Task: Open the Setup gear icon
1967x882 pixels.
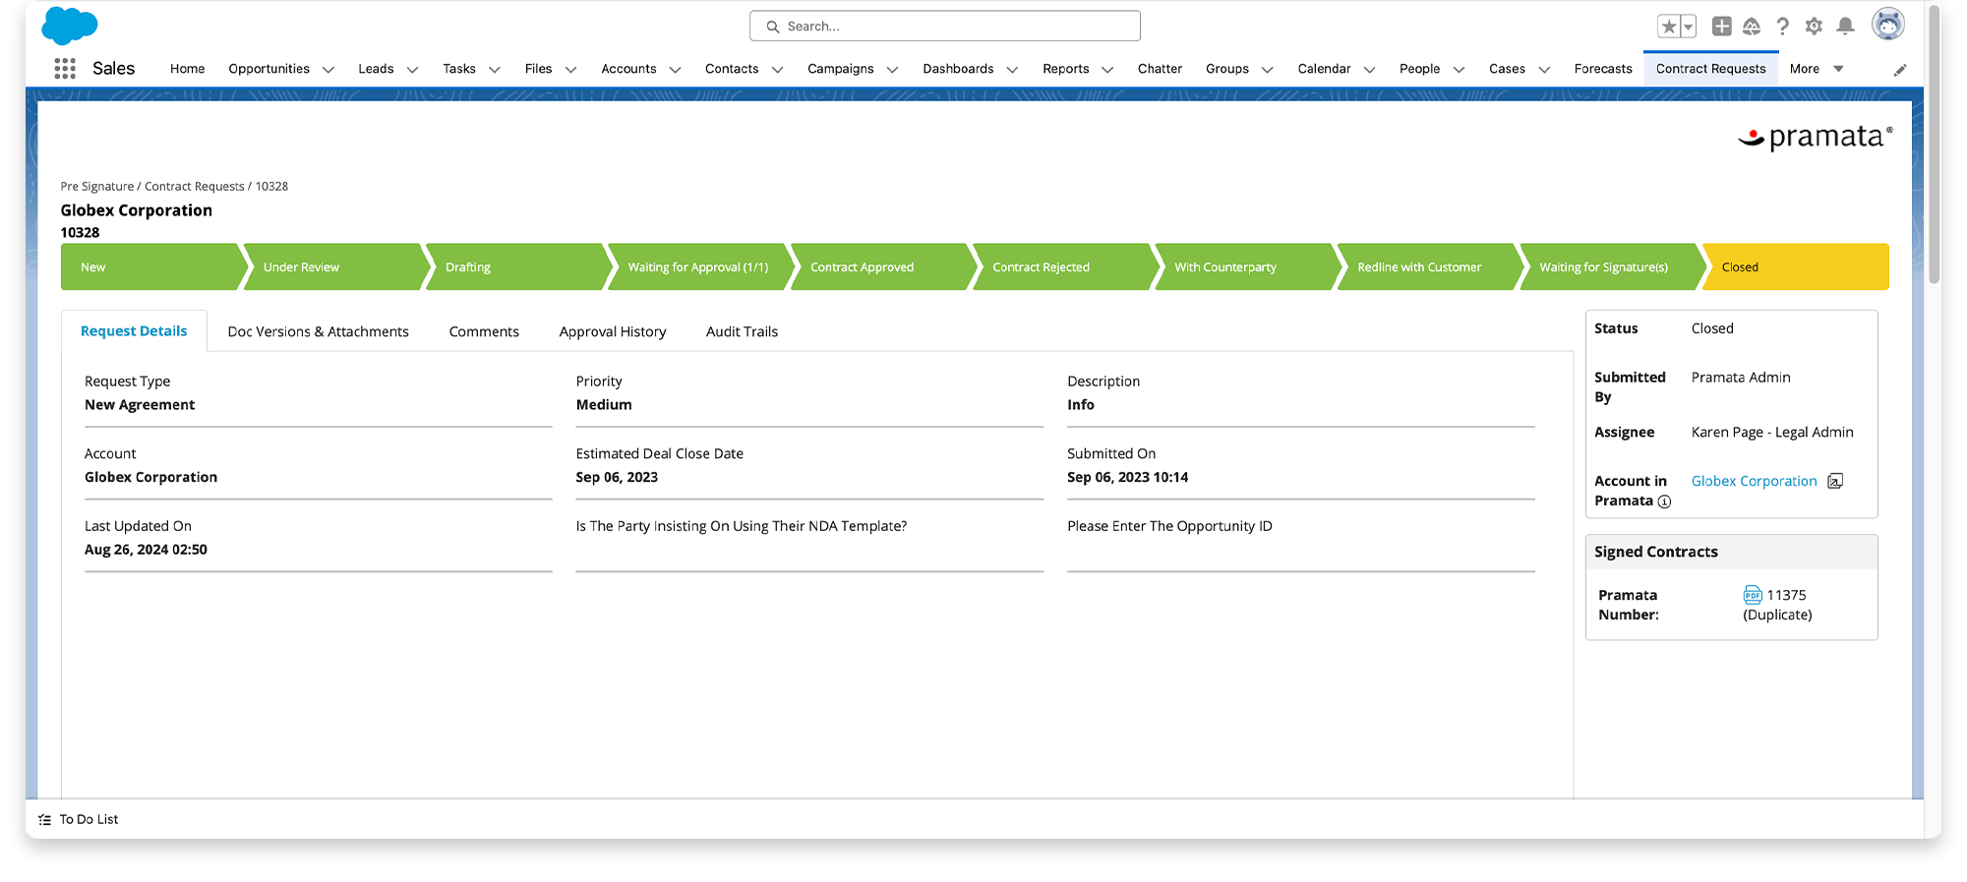Action: (x=1814, y=27)
